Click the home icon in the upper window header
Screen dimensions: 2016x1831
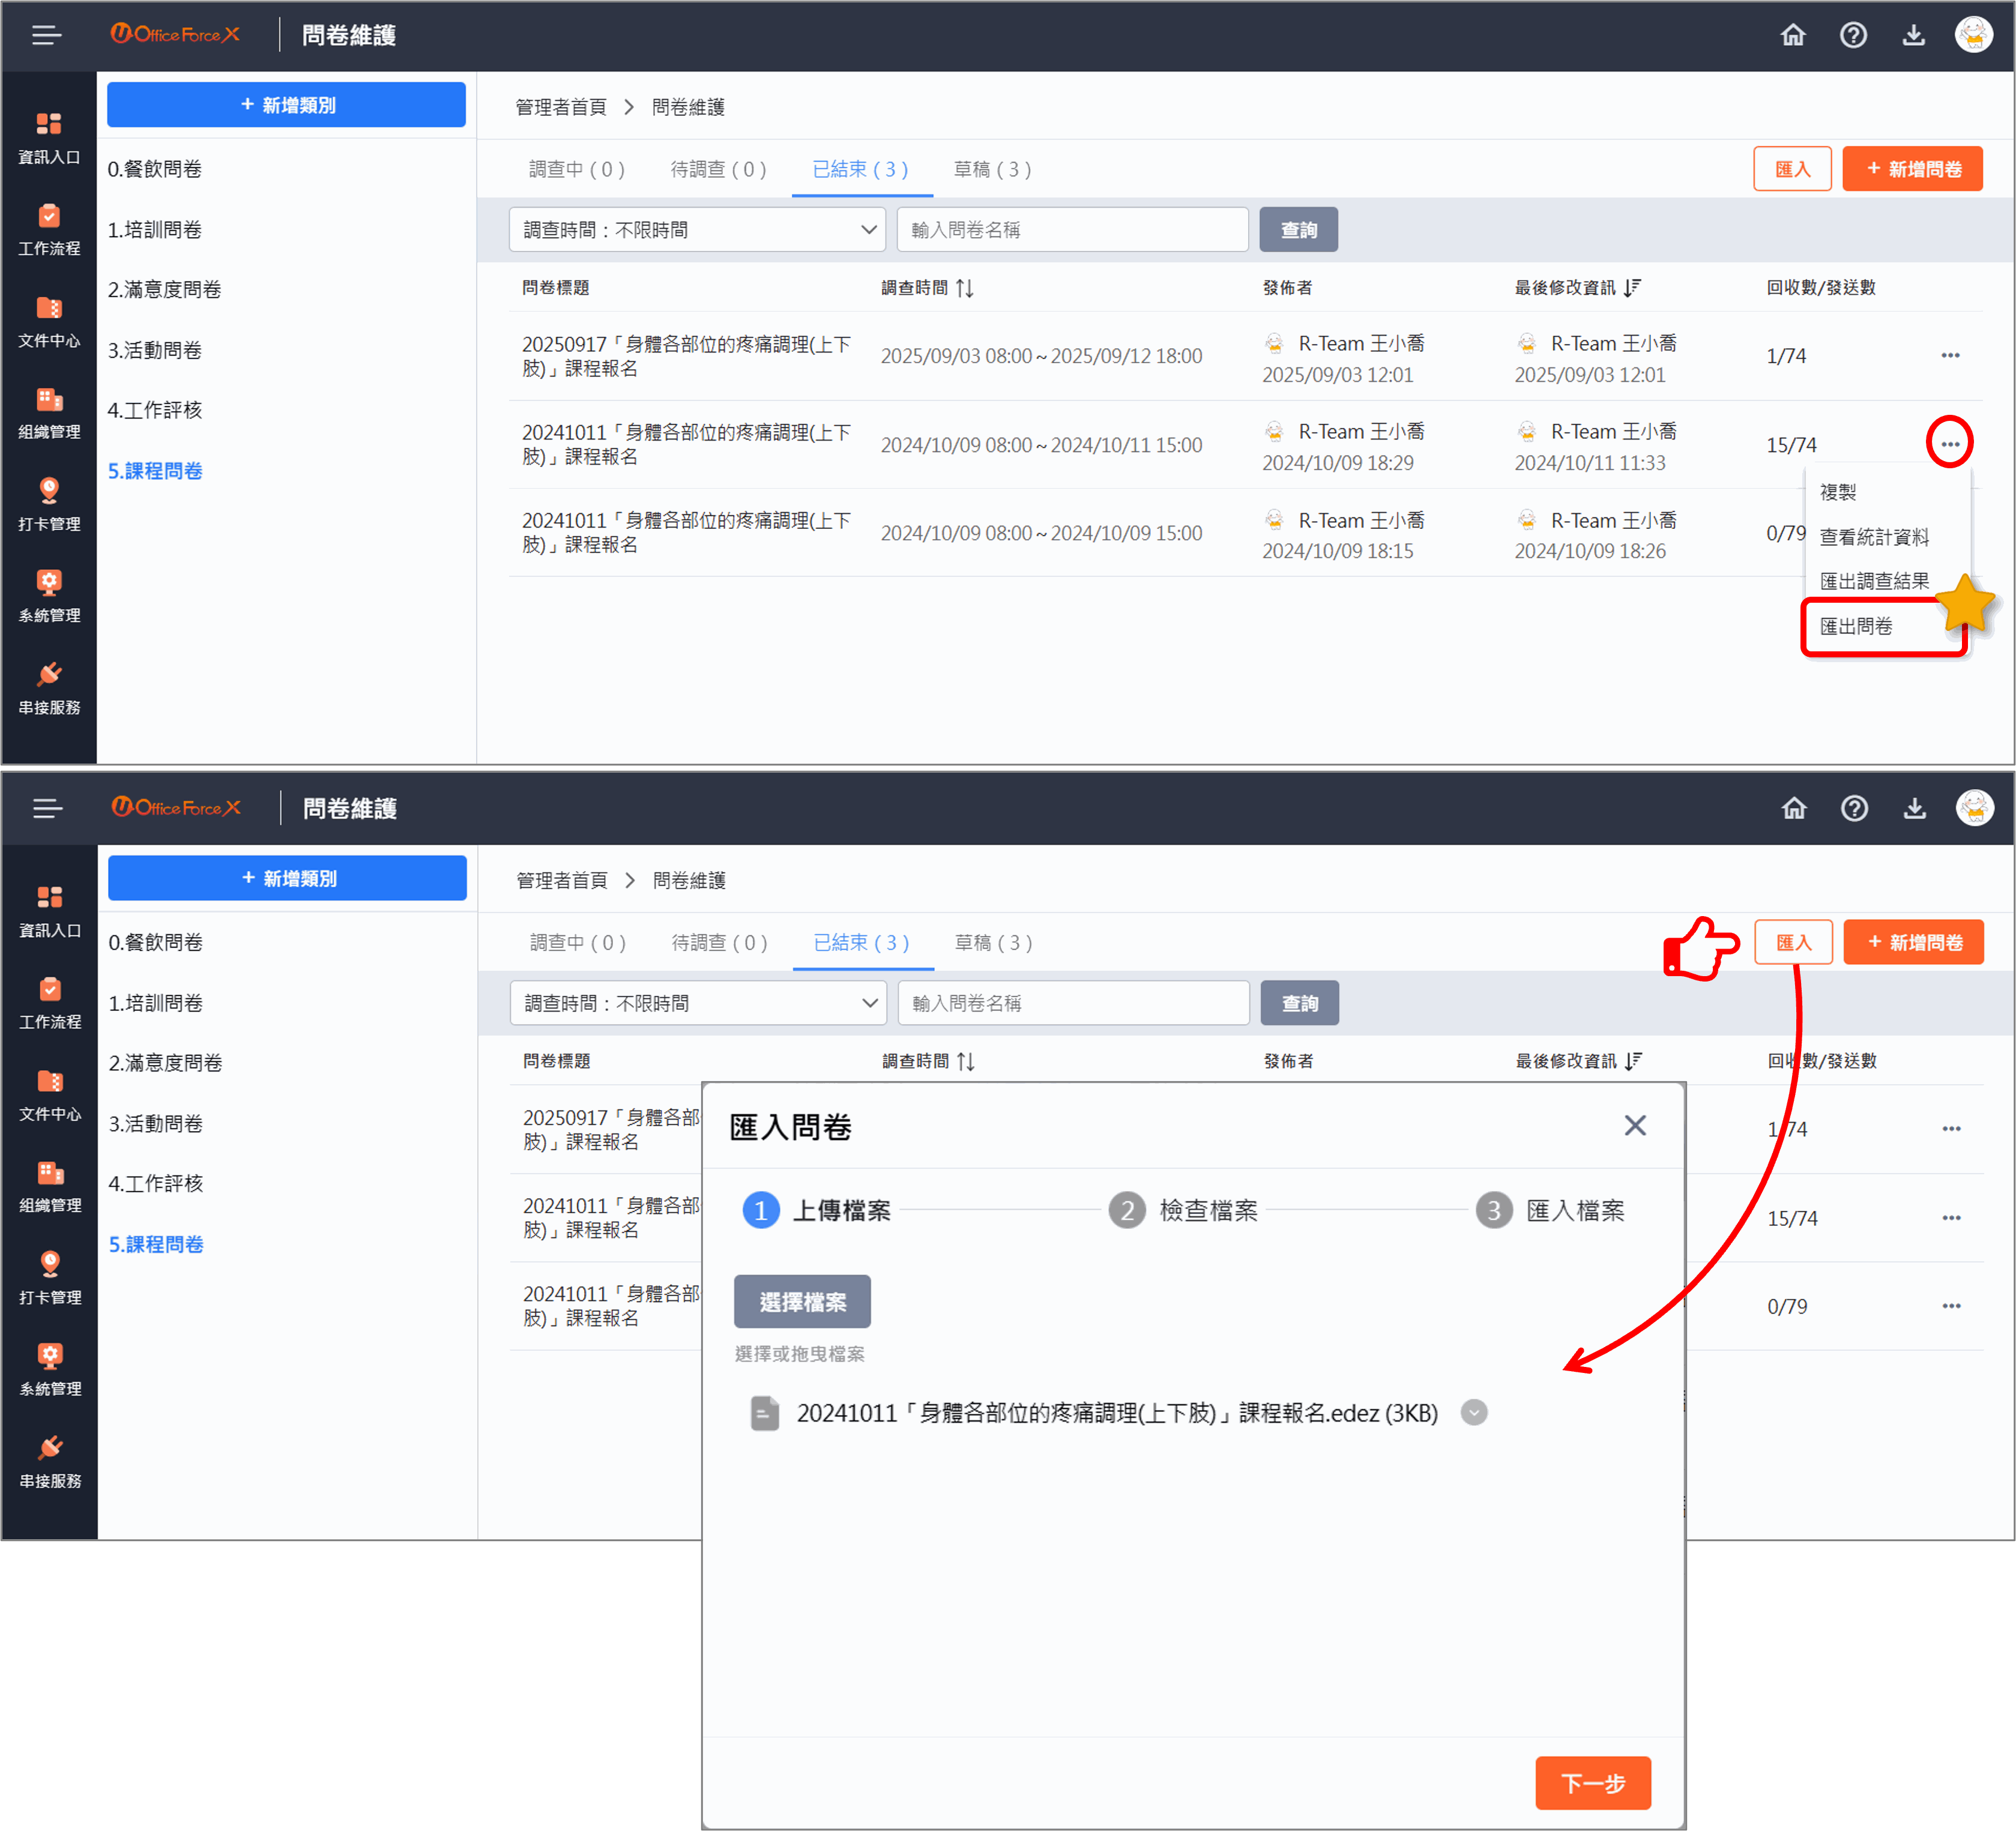(1793, 35)
